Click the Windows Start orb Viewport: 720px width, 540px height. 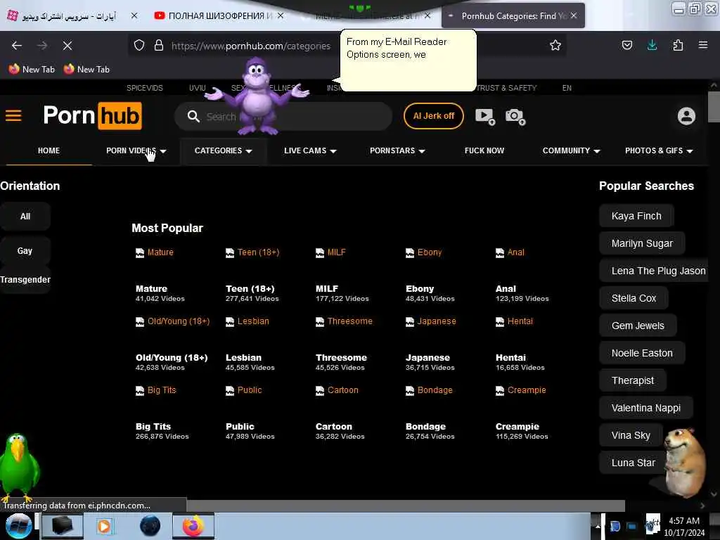pos(18,526)
